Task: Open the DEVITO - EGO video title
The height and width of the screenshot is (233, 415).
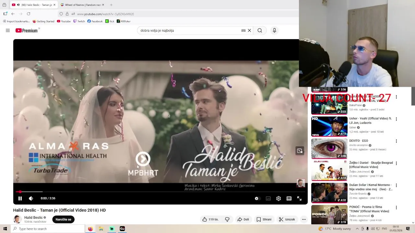Action: [359, 141]
